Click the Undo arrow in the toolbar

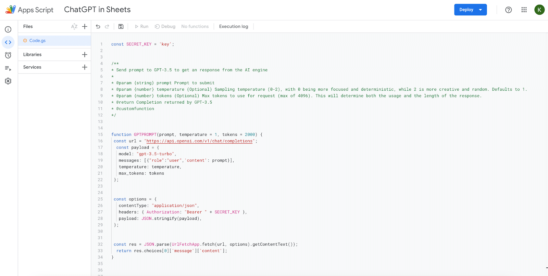98,26
